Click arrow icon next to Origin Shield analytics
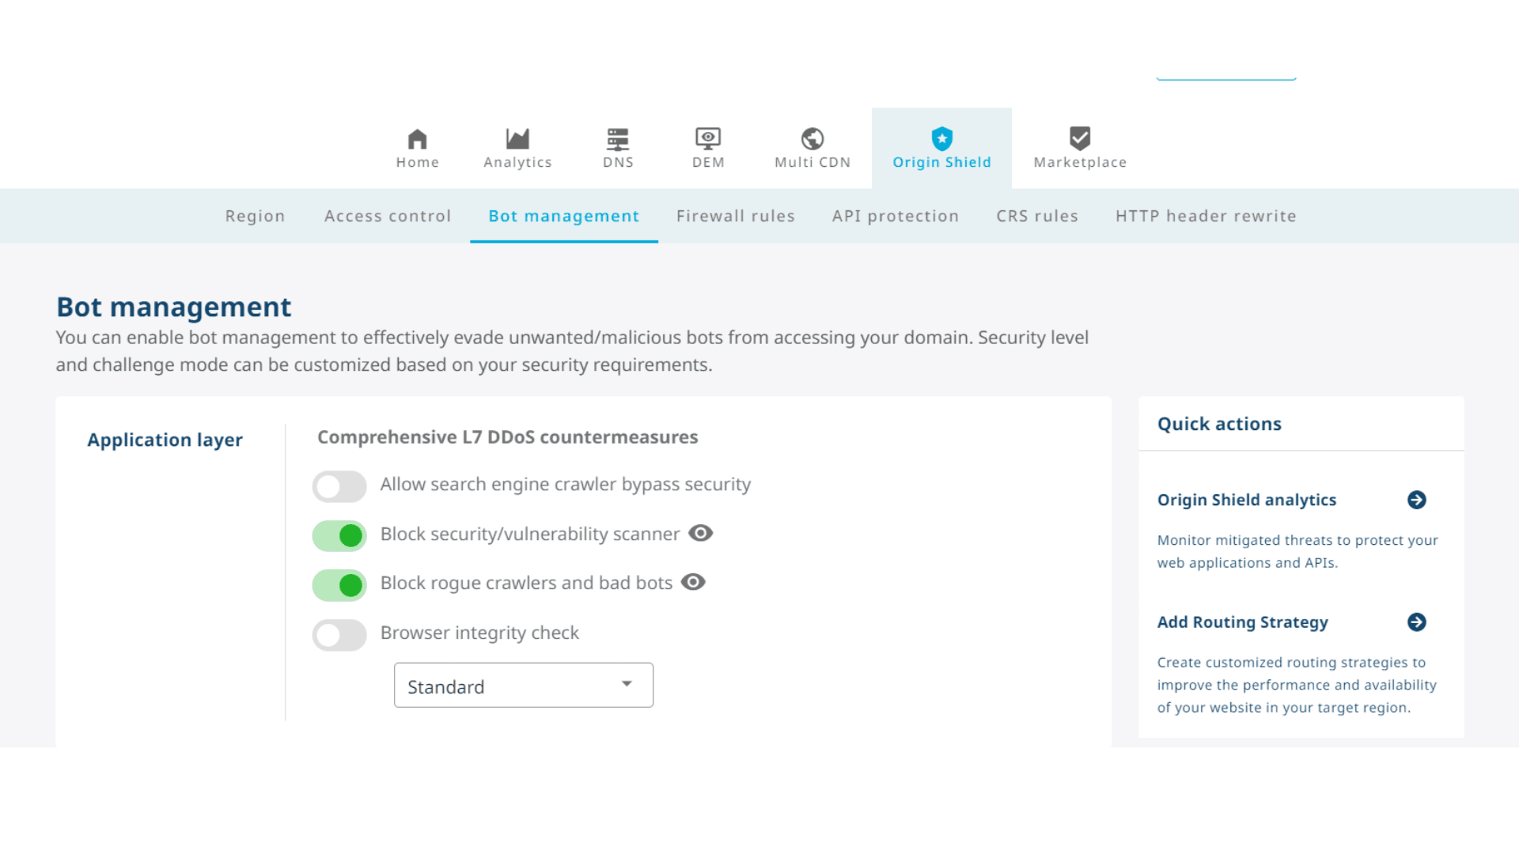 [1417, 500]
